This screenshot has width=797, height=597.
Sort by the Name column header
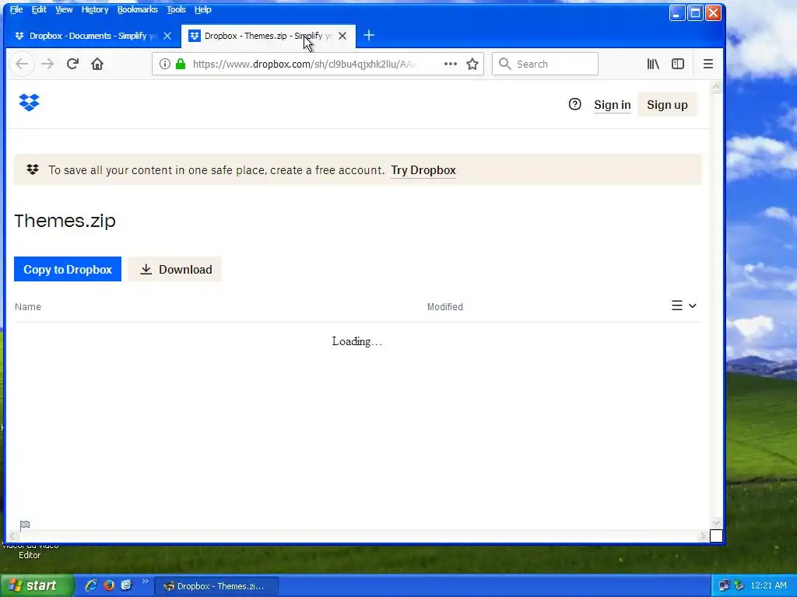coord(28,306)
